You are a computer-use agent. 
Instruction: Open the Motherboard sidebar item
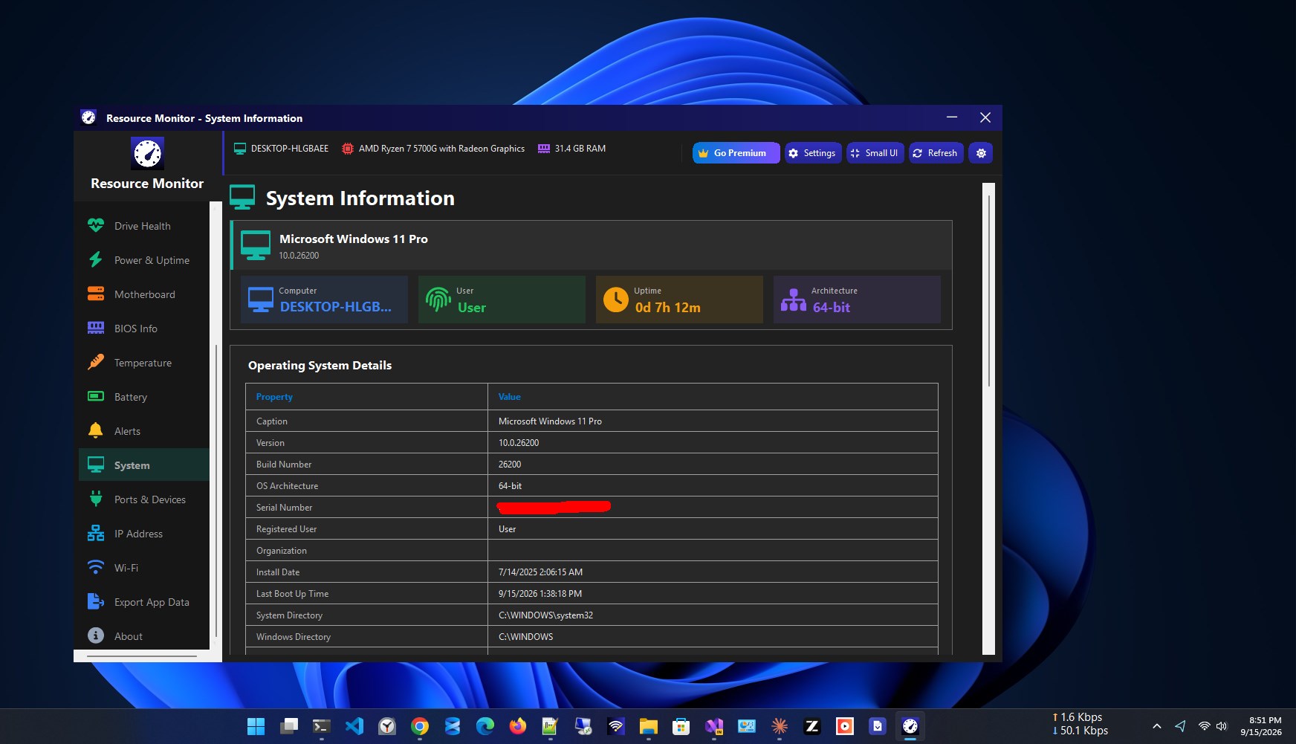point(144,294)
